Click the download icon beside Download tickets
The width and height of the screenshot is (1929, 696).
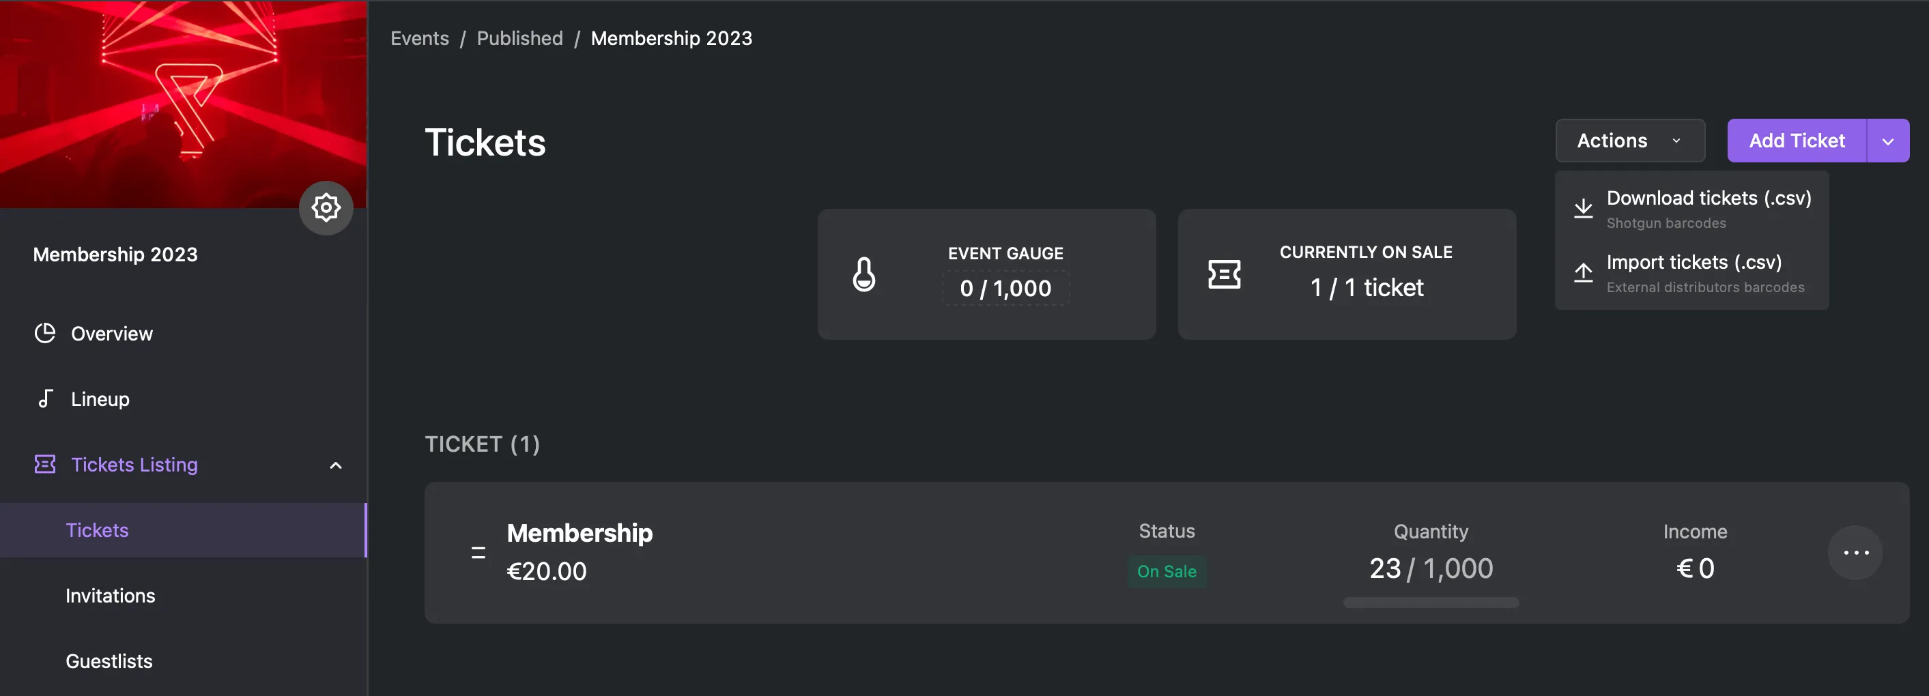[1583, 208]
